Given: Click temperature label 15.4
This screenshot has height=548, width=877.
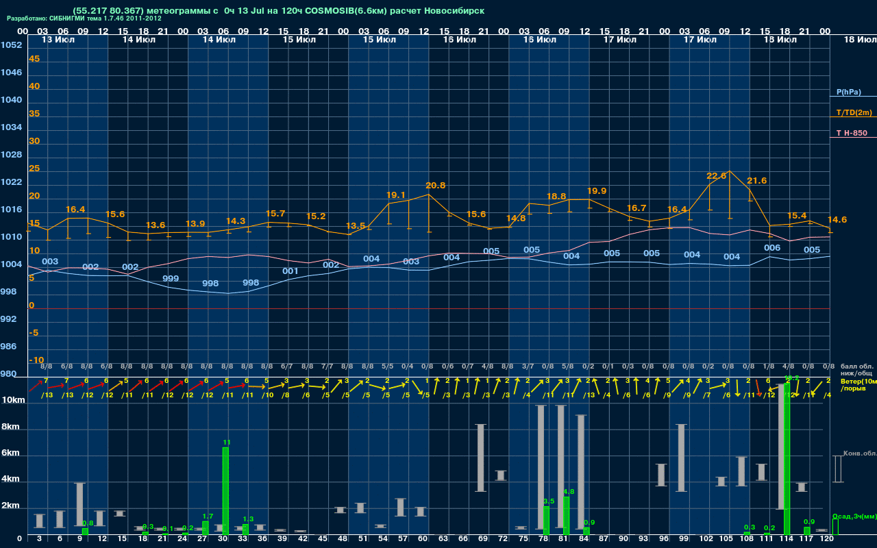Looking at the screenshot, I should click(x=797, y=216).
